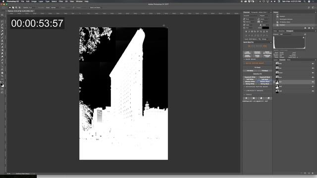Toggle visibility of the Red channel
Viewport: 317px width, 178px height.
(274, 68)
